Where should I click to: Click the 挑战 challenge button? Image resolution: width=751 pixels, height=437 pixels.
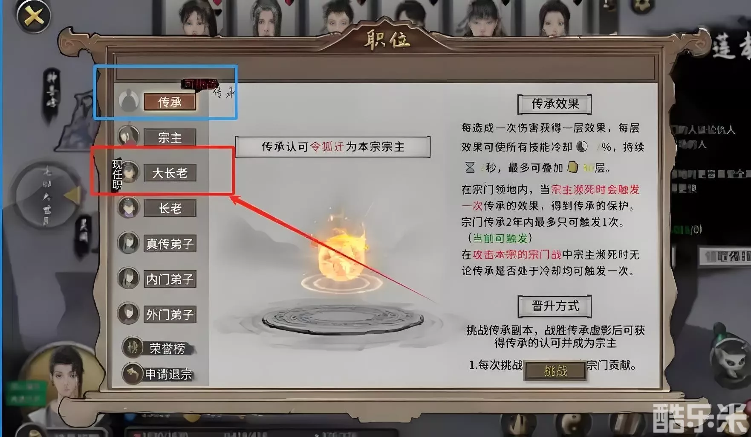[x=555, y=371]
